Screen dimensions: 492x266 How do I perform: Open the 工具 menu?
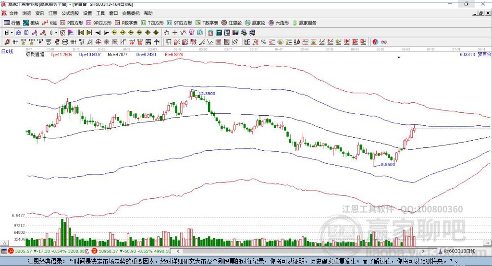(x=100, y=13)
